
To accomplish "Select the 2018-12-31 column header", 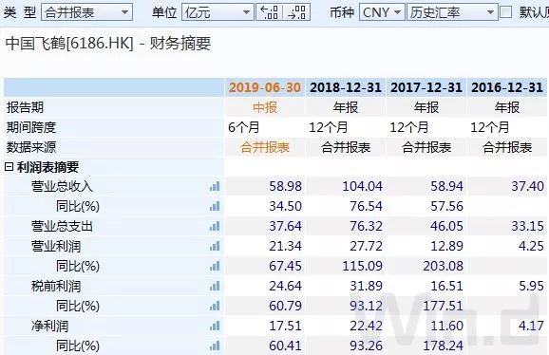I will point(346,87).
